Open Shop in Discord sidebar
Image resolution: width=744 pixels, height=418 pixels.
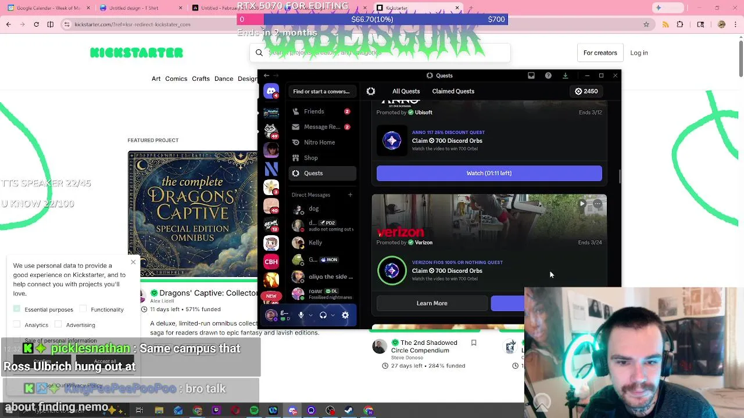point(323,158)
